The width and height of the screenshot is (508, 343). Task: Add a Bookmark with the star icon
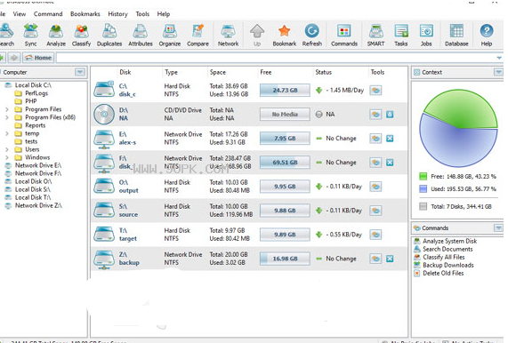284,35
